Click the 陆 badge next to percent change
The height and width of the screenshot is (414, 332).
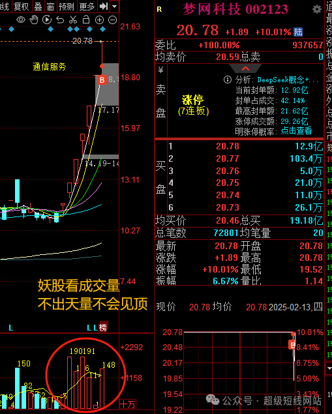coord(298,32)
